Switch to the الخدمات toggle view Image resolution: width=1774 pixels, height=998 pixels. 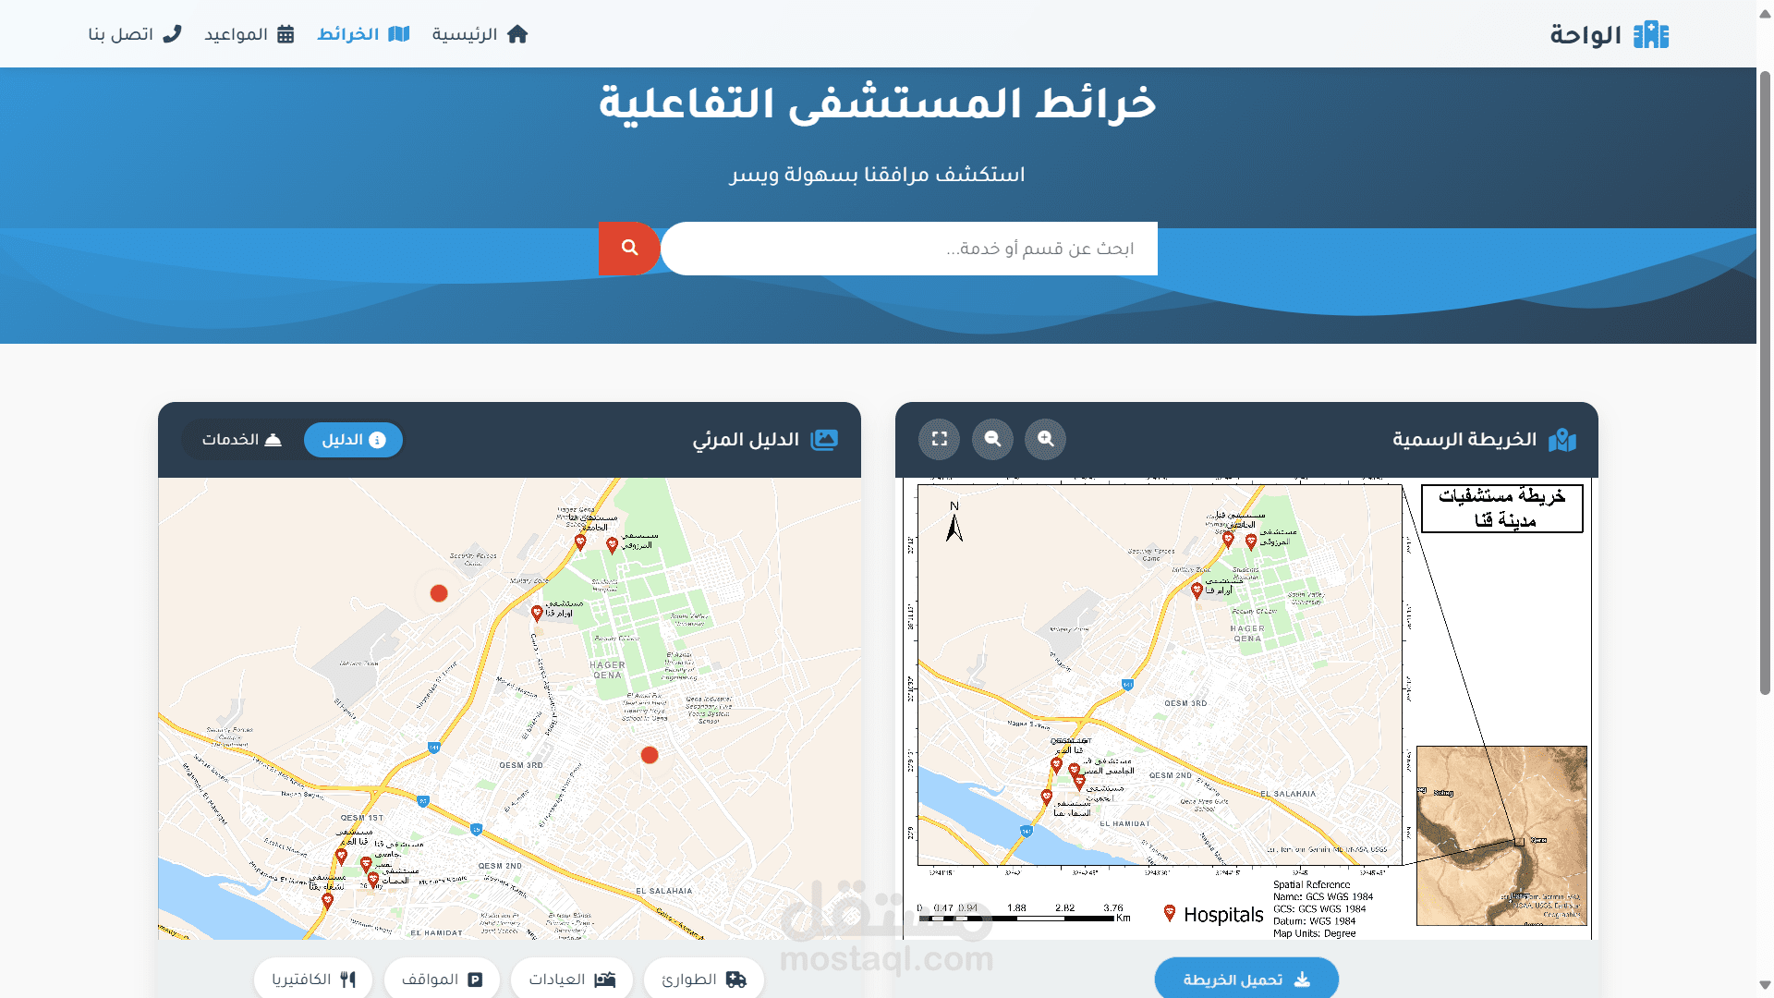[x=242, y=440]
